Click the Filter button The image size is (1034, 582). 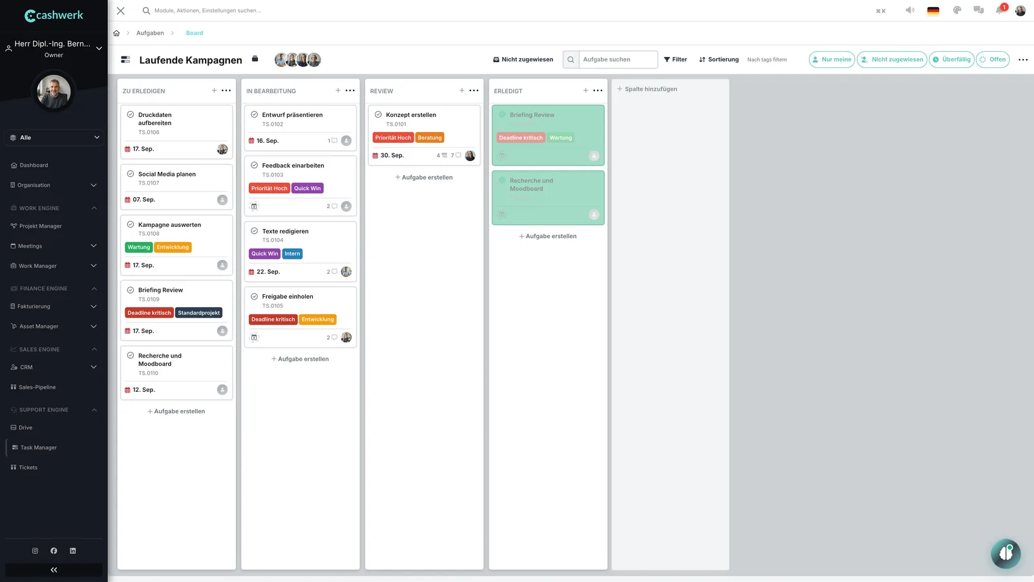(675, 59)
